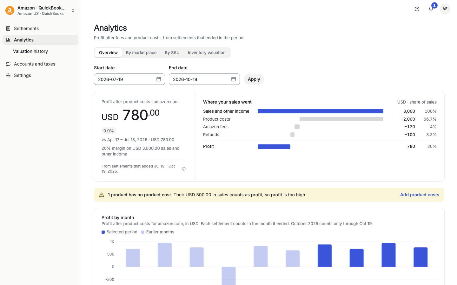
Task: Click the Analytics page title
Action: (x=110, y=28)
